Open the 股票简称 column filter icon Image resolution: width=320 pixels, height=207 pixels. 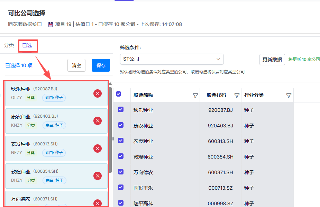point(195,95)
